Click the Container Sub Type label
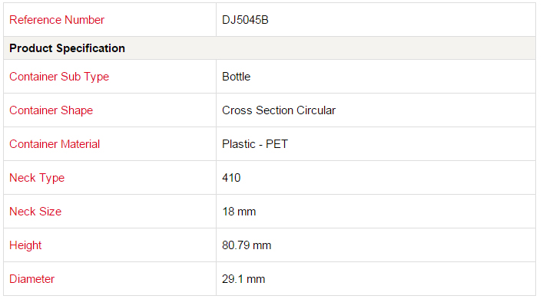 click(59, 77)
